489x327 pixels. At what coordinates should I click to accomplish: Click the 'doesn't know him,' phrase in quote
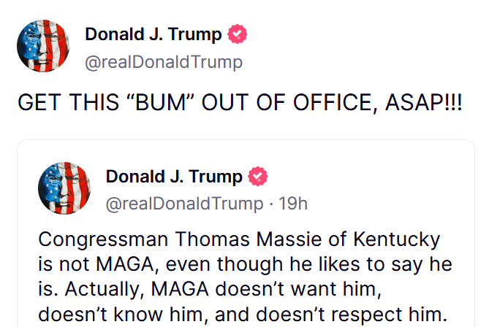(124, 315)
